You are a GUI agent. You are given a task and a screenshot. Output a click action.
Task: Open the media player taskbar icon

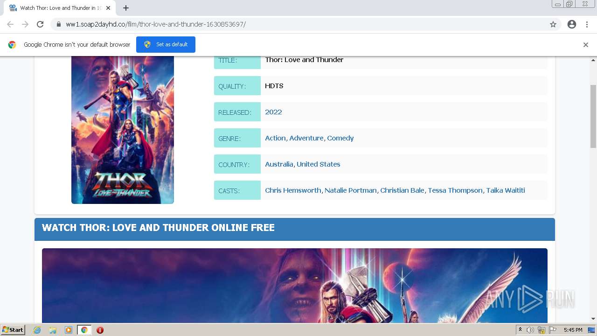click(x=69, y=330)
